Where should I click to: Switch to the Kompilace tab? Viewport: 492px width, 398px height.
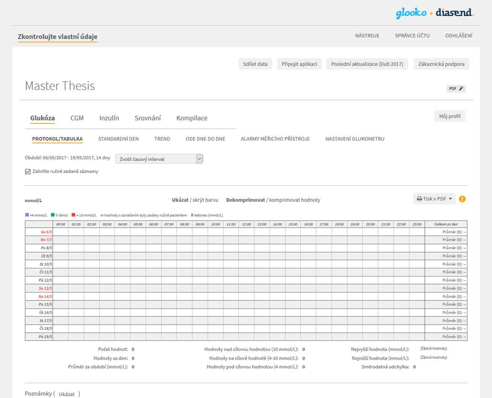tap(192, 118)
